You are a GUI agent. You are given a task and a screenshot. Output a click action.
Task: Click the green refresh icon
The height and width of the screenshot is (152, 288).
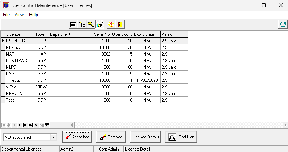283,24
